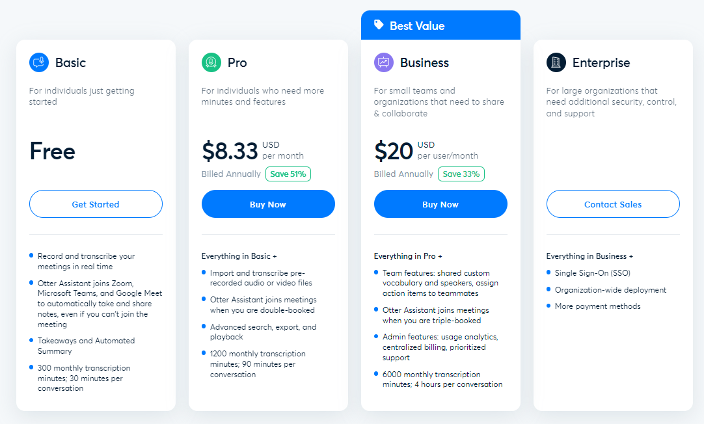
Task: Click the Best Value tag icon
Action: (379, 25)
